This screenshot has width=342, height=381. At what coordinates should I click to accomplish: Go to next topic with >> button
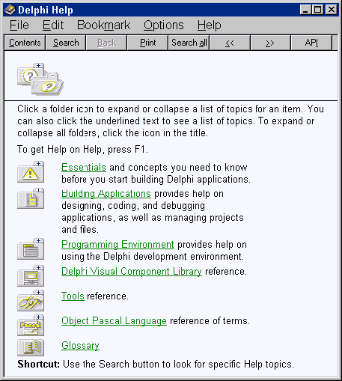(270, 43)
